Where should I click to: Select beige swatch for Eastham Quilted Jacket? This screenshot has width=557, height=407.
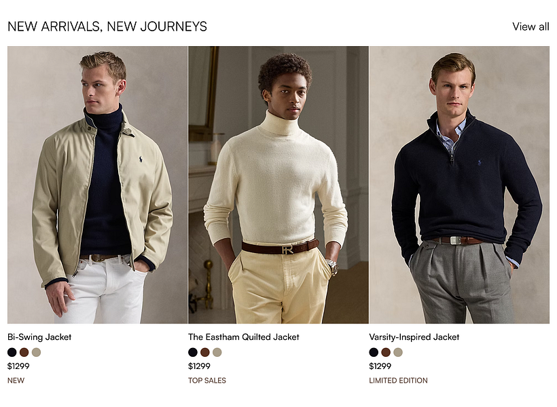[x=217, y=352]
